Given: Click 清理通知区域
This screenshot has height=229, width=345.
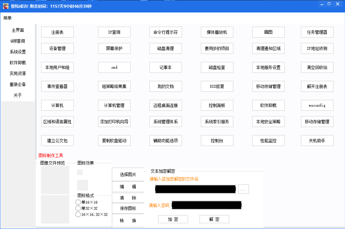Looking at the screenshot, I should coord(268,49).
